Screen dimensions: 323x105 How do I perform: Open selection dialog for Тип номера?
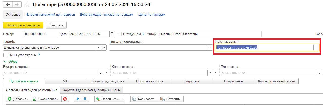tap(319, 73)
